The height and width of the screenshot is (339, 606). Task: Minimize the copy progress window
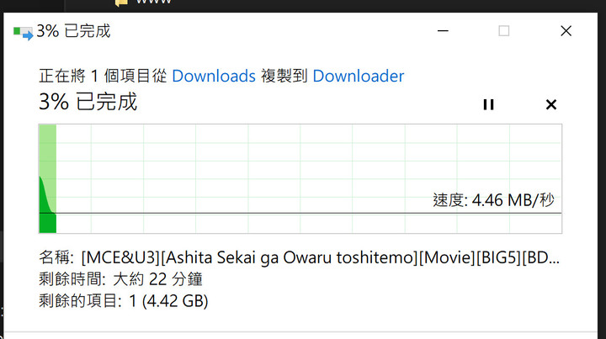[443, 31]
